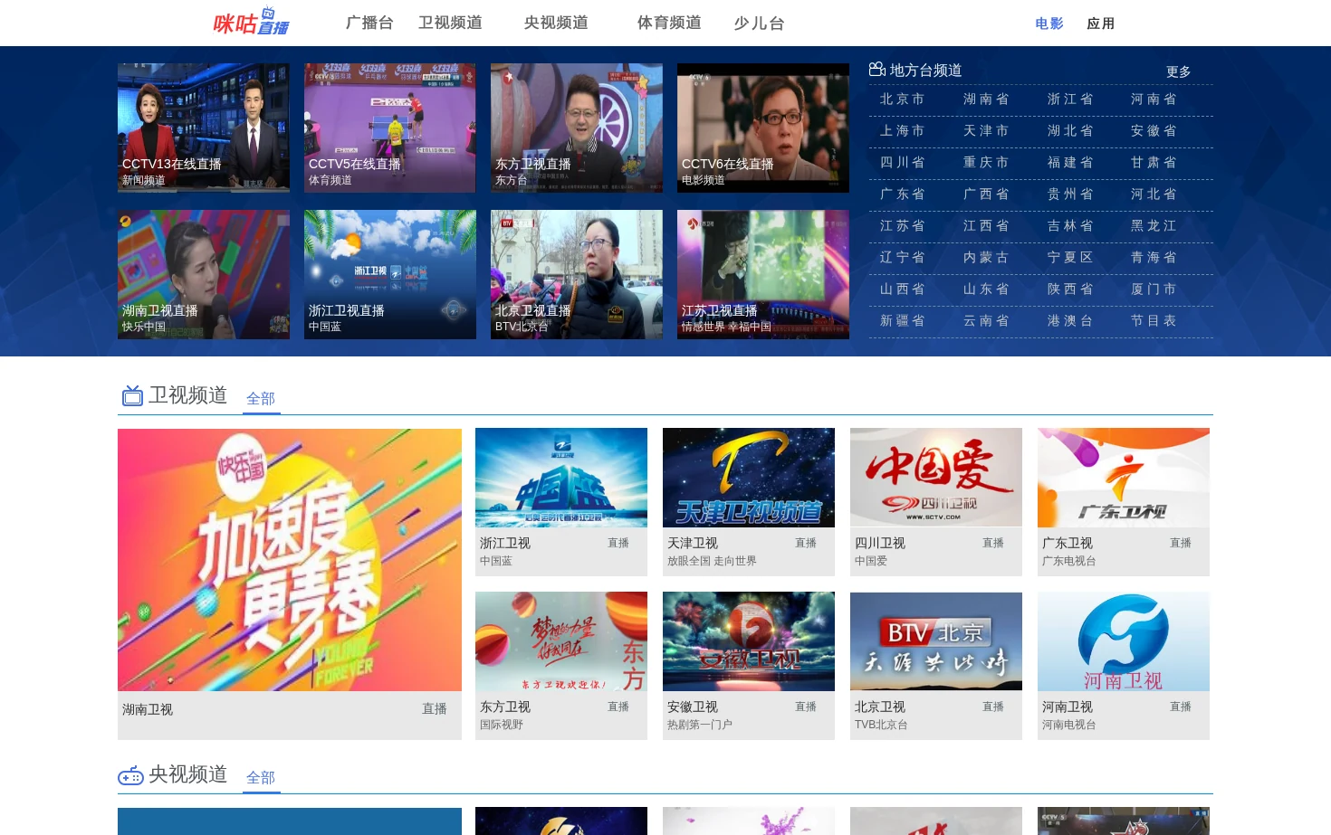View all 卫视频道 via 全部 link

[x=261, y=399]
